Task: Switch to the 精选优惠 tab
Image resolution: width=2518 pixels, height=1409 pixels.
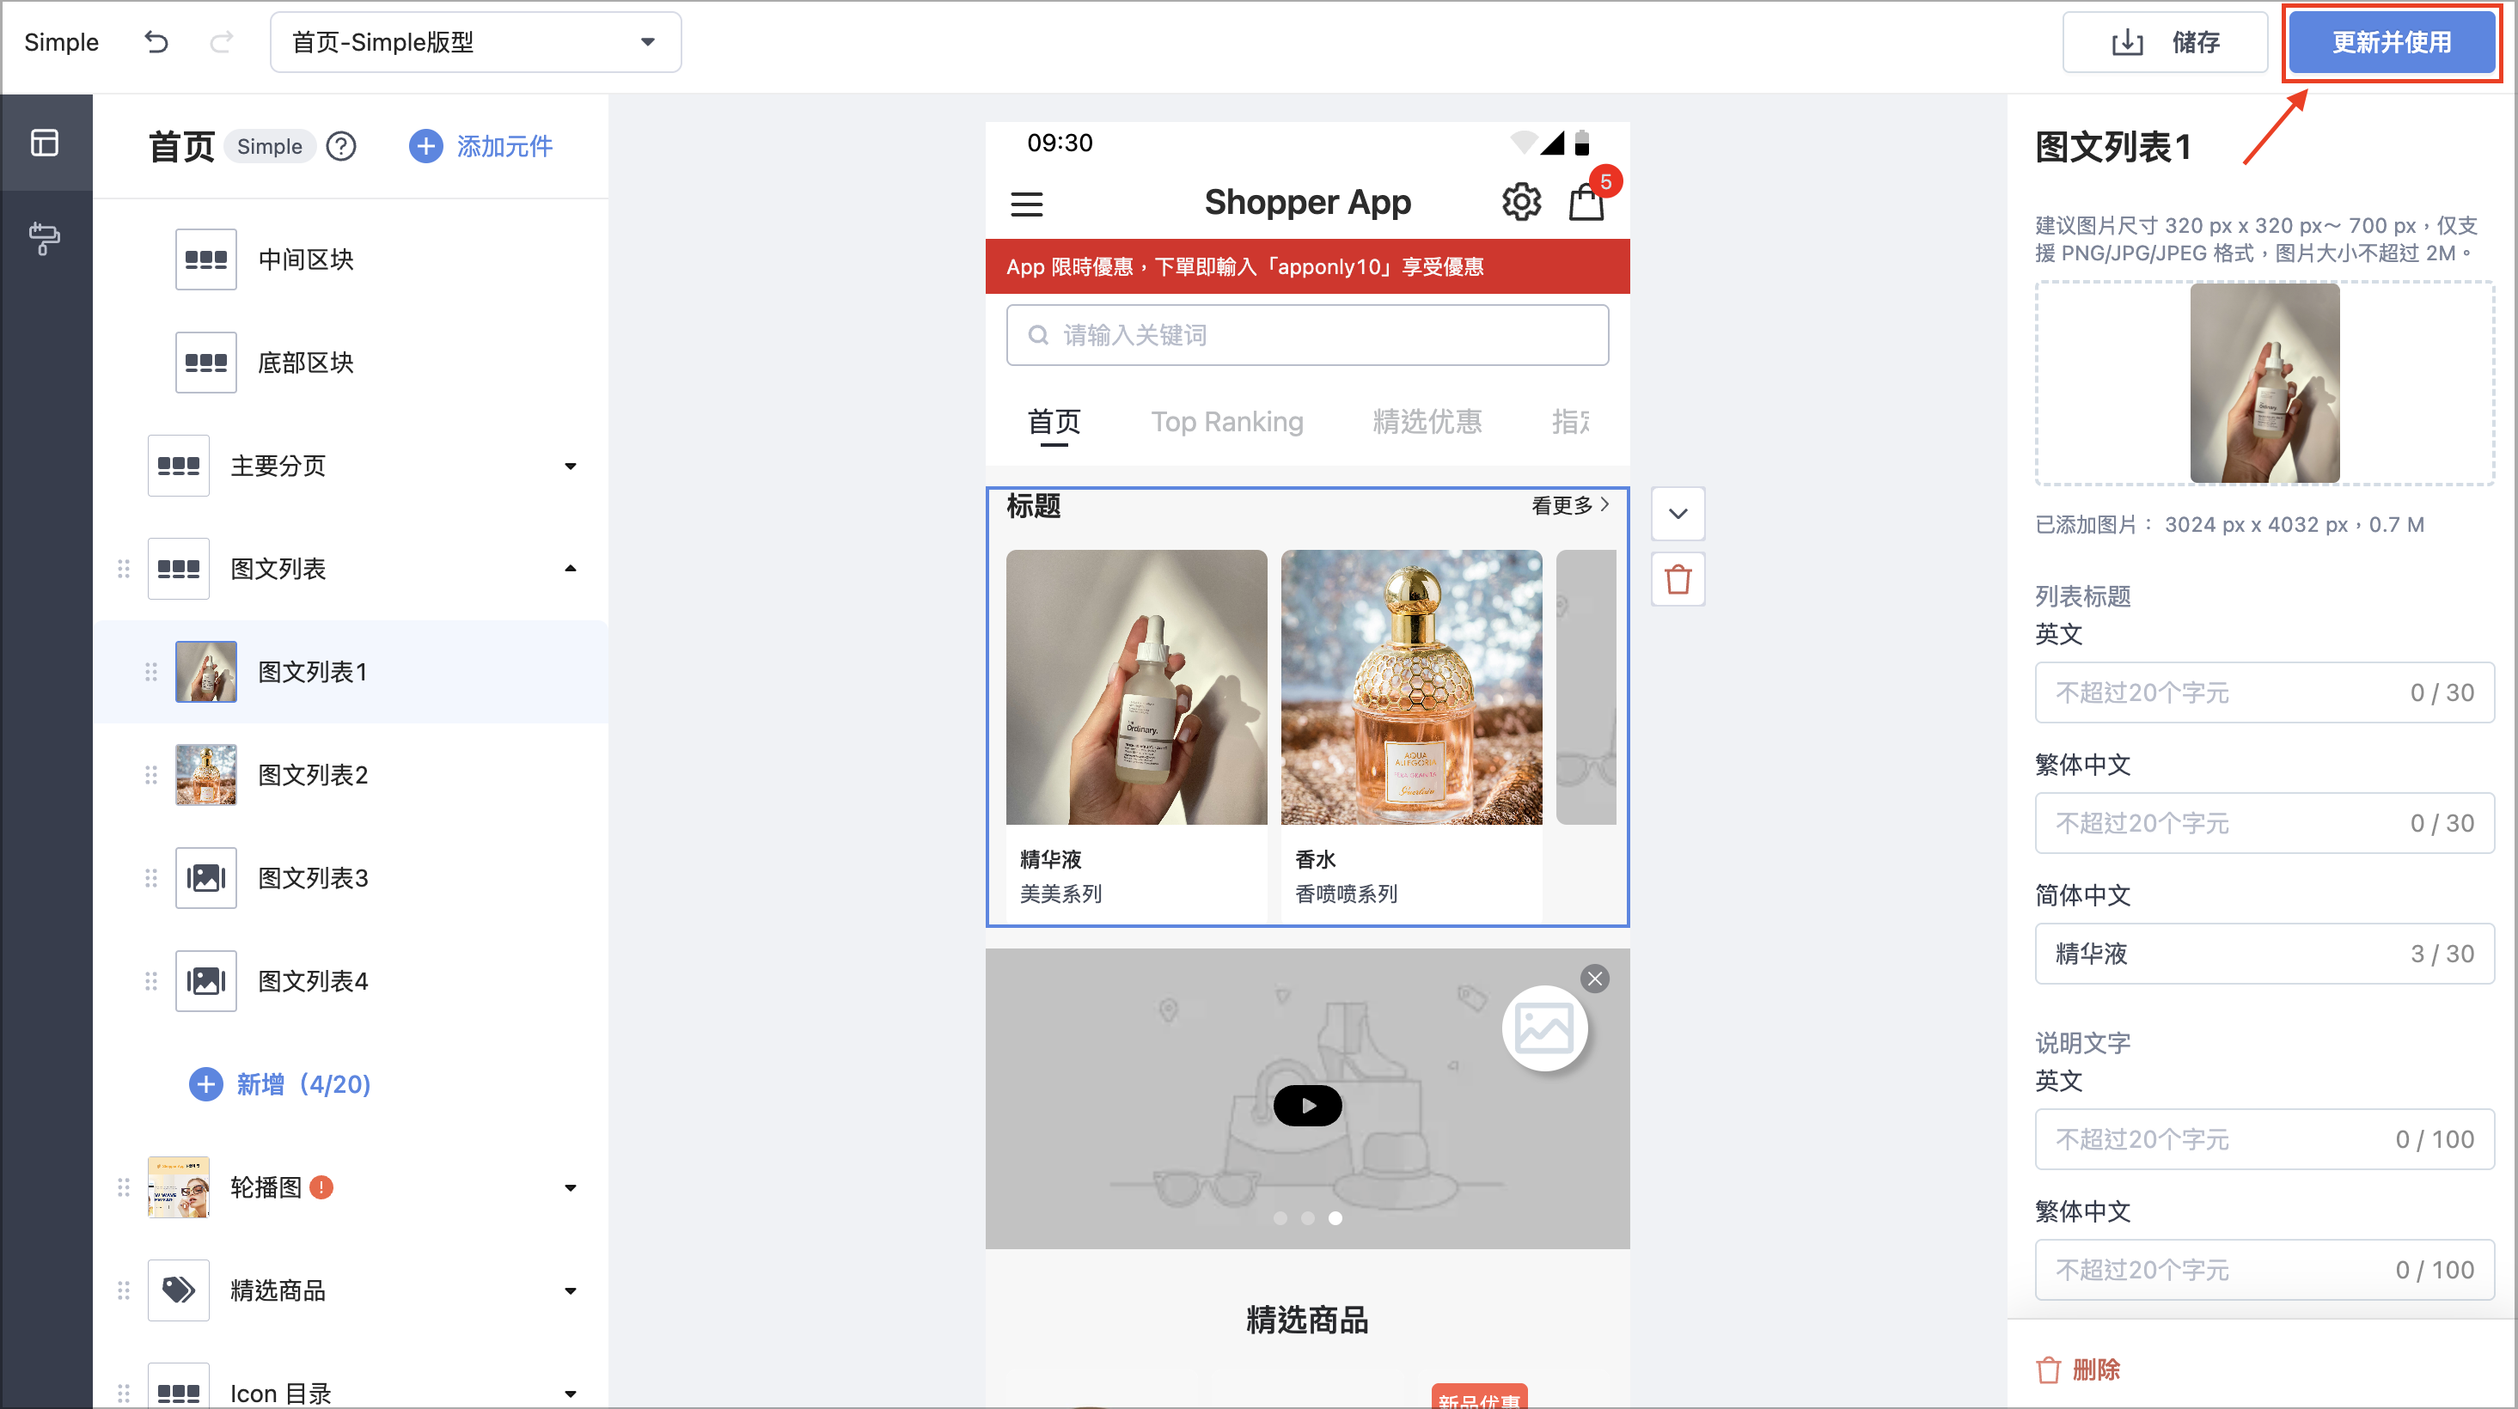Action: [1427, 421]
